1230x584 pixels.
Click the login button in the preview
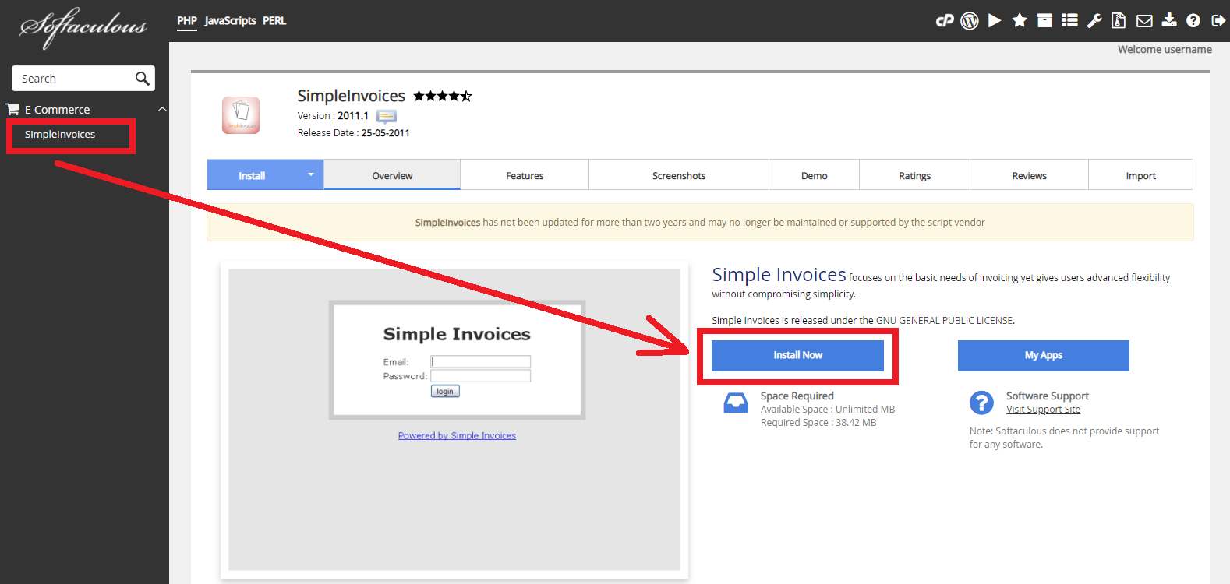445,391
